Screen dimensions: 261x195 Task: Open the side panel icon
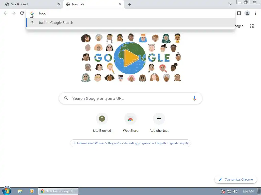[239, 13]
